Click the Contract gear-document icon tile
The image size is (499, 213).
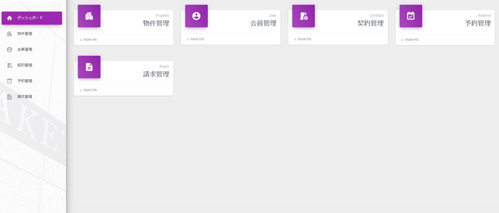point(304,16)
